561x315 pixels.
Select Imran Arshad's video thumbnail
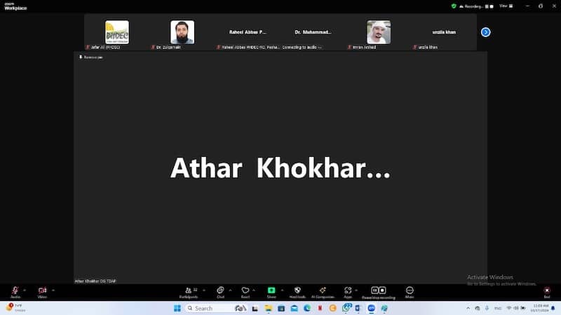[x=379, y=32]
